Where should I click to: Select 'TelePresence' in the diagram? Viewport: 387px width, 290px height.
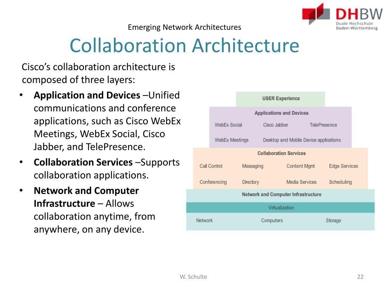(x=324, y=125)
